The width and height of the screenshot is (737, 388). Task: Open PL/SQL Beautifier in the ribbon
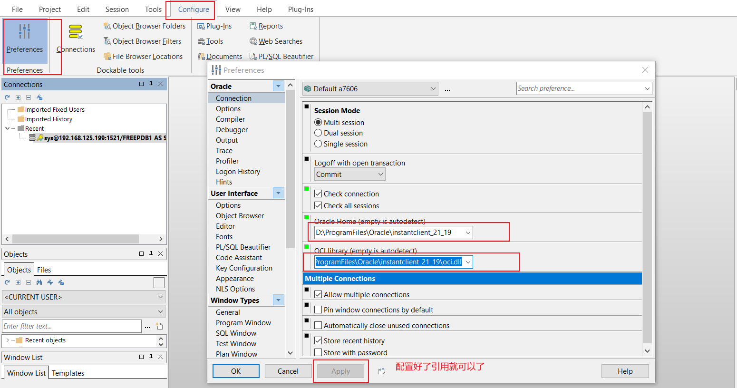[x=281, y=57]
